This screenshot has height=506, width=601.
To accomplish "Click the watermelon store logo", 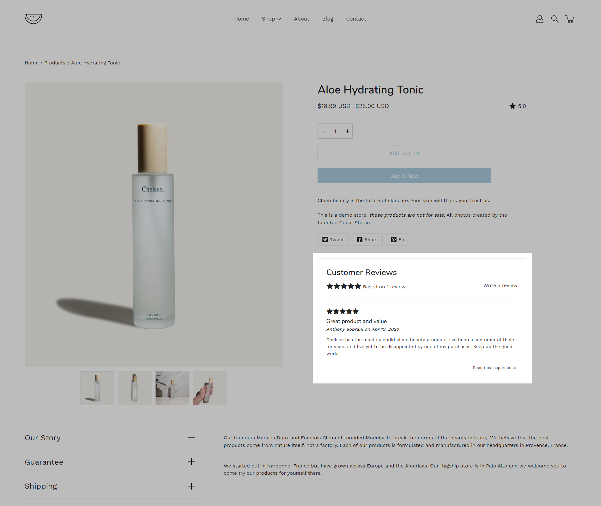I will pyautogui.click(x=33, y=19).
